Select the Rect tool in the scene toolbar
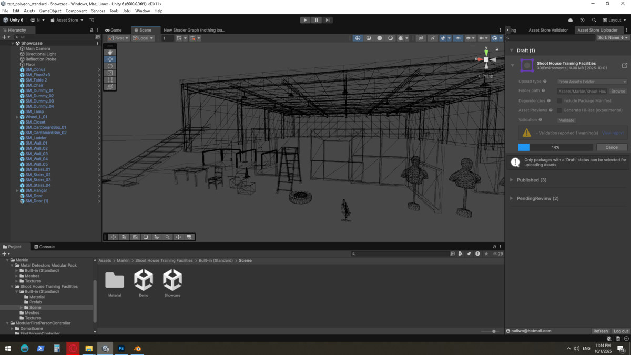This screenshot has width=631, height=355. 110,80
